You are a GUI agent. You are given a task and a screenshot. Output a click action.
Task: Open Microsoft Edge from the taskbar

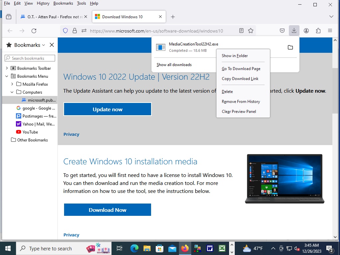134,248
